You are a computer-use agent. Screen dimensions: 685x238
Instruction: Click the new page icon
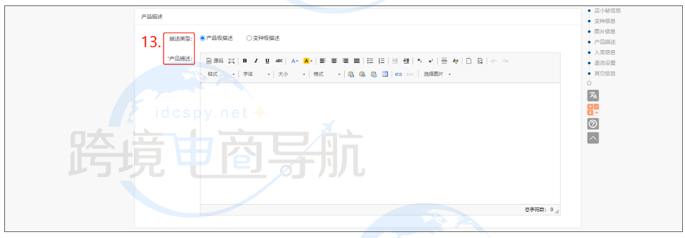point(469,61)
